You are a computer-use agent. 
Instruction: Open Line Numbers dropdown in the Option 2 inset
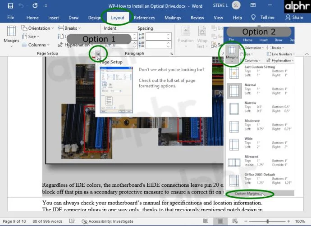[281, 54]
